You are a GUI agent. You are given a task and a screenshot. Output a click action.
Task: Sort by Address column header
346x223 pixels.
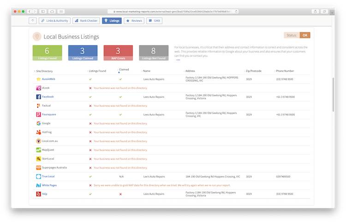190,71
